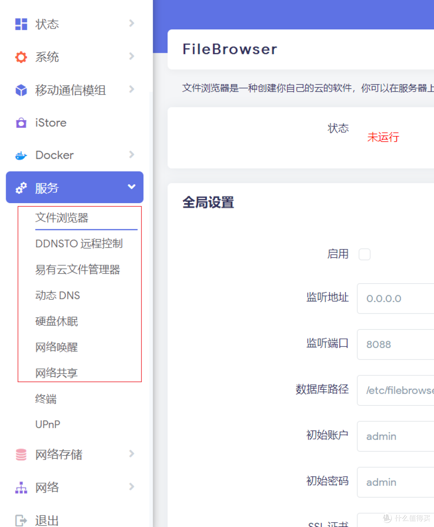Expand the Docker menu chevron
The height and width of the screenshot is (527, 434).
tap(131, 154)
